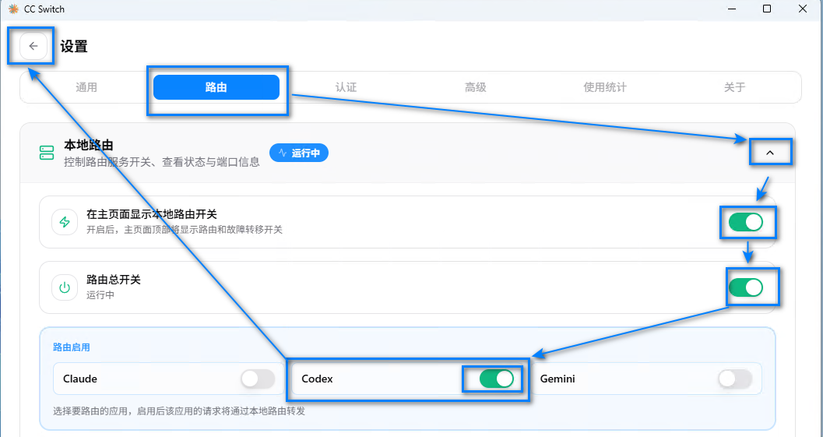Click the 本地路由 heading
This screenshot has width=823, height=437.
[89, 145]
